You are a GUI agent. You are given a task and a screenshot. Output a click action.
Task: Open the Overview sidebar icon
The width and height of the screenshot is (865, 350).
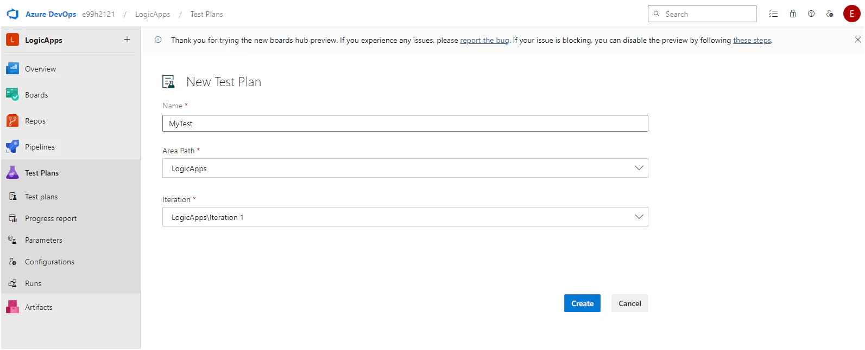coord(12,69)
